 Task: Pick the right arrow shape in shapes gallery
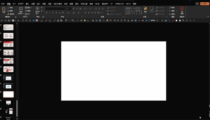coord(137,11)
